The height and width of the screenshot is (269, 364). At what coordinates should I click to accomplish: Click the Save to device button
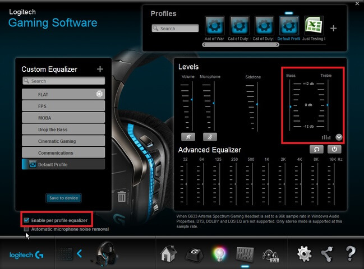click(x=63, y=198)
